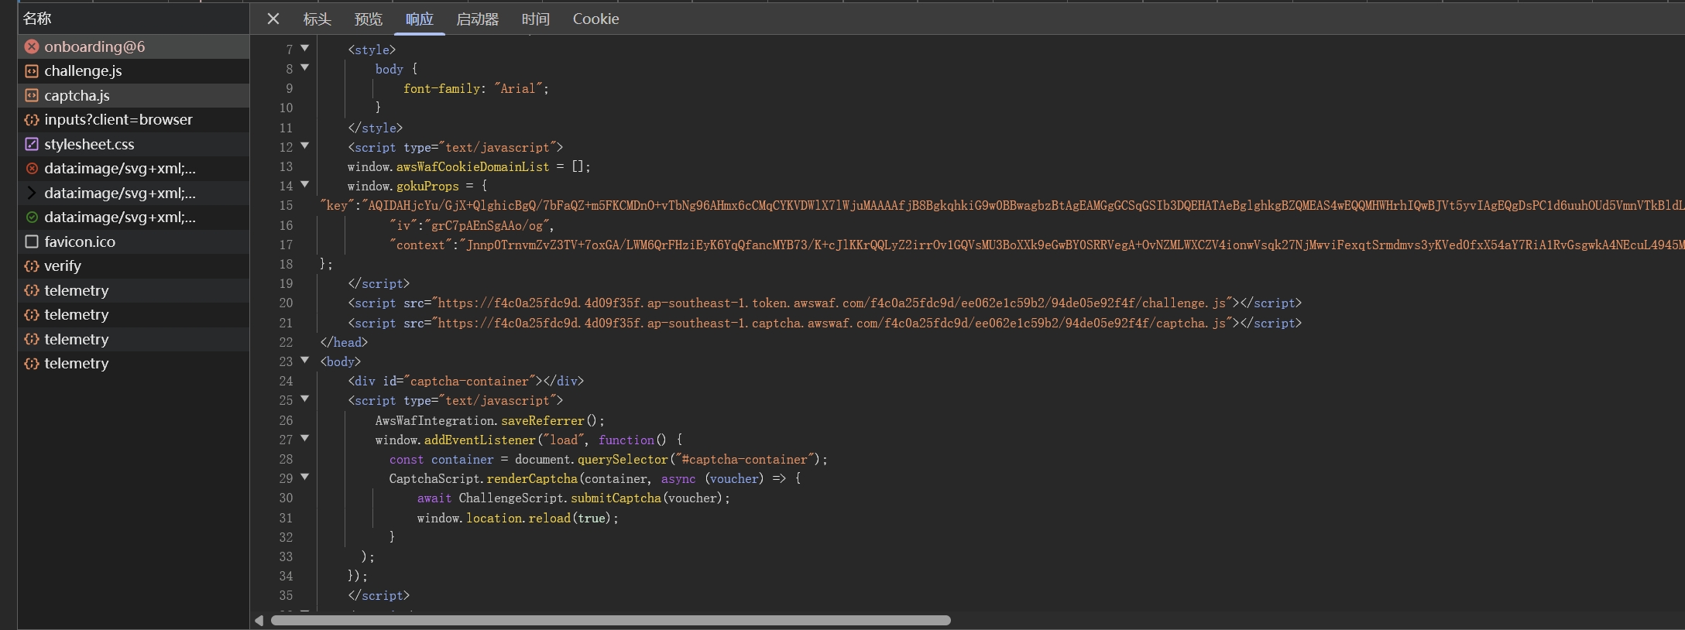
Task: Click the script icon next to challenge.js
Action: click(32, 71)
